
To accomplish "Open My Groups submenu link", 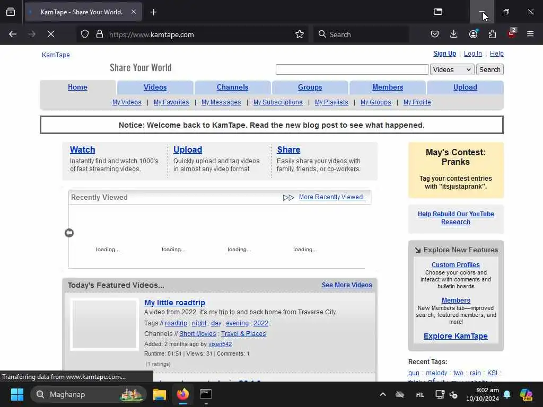I will 376,102.
